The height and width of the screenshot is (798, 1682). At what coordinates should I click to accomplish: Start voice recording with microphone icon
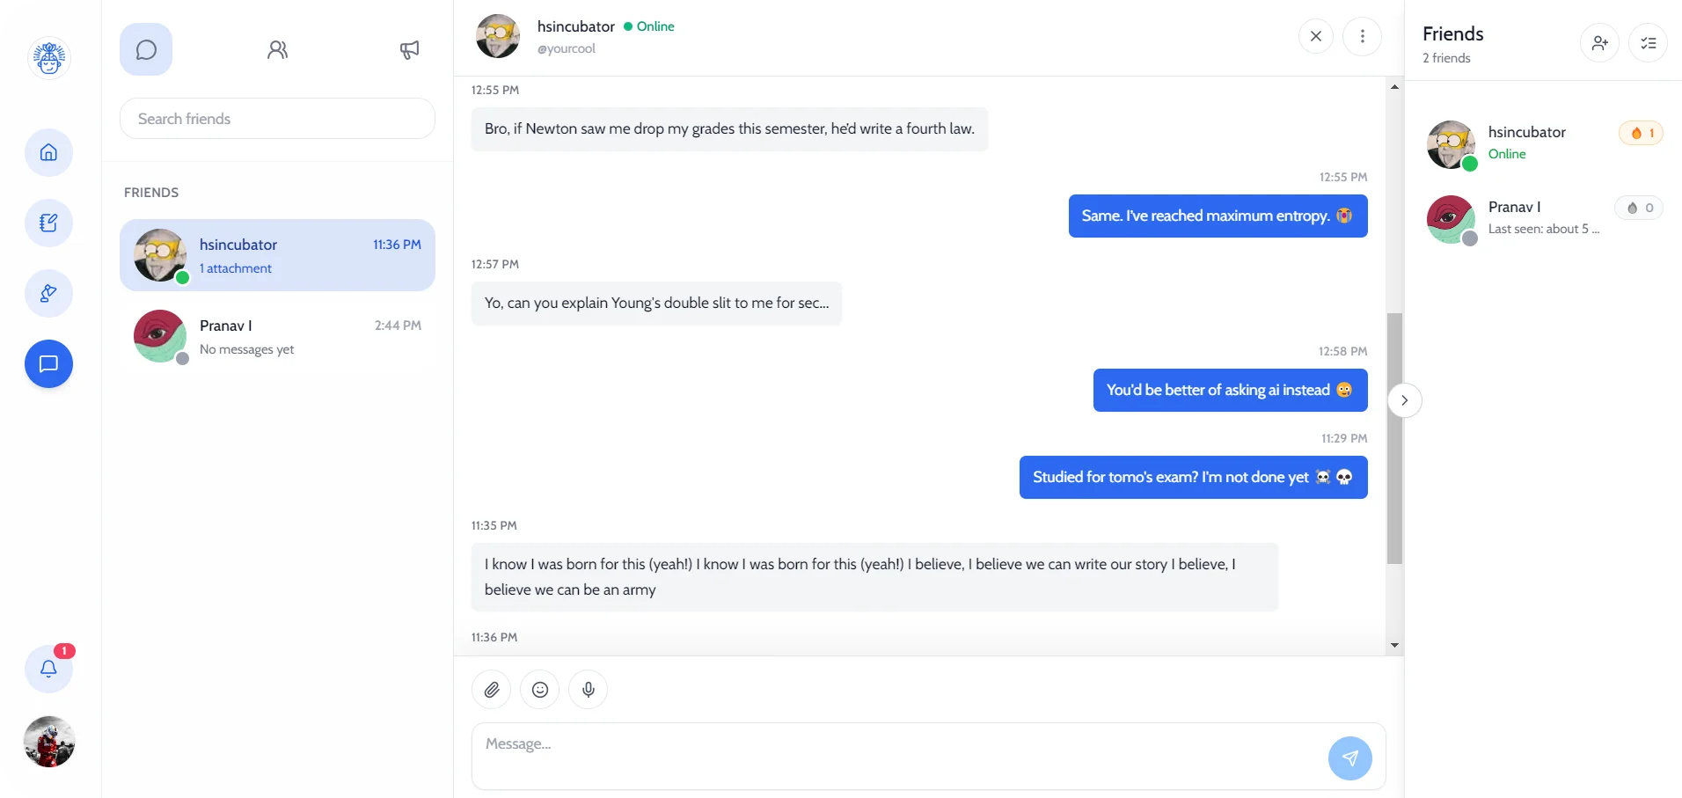click(x=589, y=690)
